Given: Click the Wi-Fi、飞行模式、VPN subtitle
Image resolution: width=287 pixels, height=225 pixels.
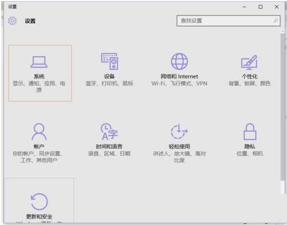Looking at the screenshot, I should click(x=179, y=84).
